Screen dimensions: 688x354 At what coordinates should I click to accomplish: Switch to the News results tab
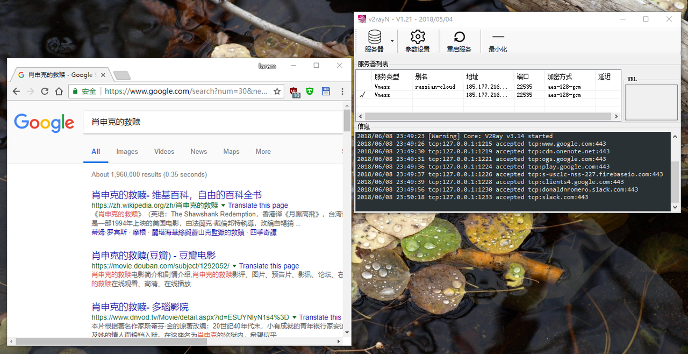click(x=198, y=152)
